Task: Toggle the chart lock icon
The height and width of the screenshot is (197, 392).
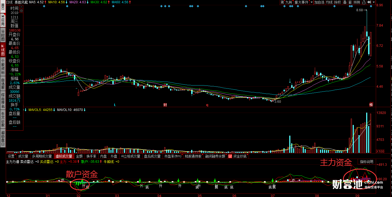Action: [363, 2]
